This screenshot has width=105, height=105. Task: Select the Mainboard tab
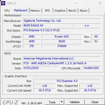(x=21, y=10)
